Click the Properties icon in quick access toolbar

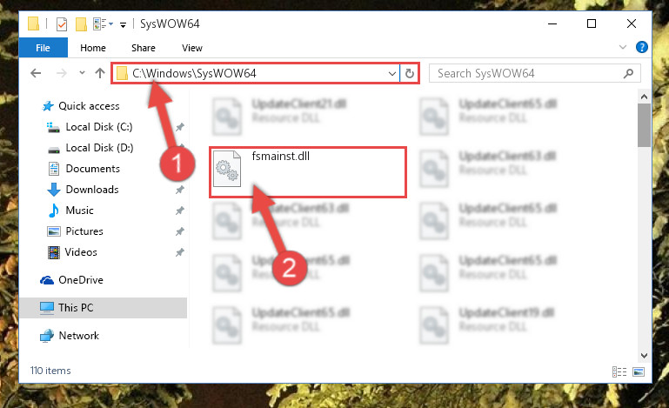point(62,23)
